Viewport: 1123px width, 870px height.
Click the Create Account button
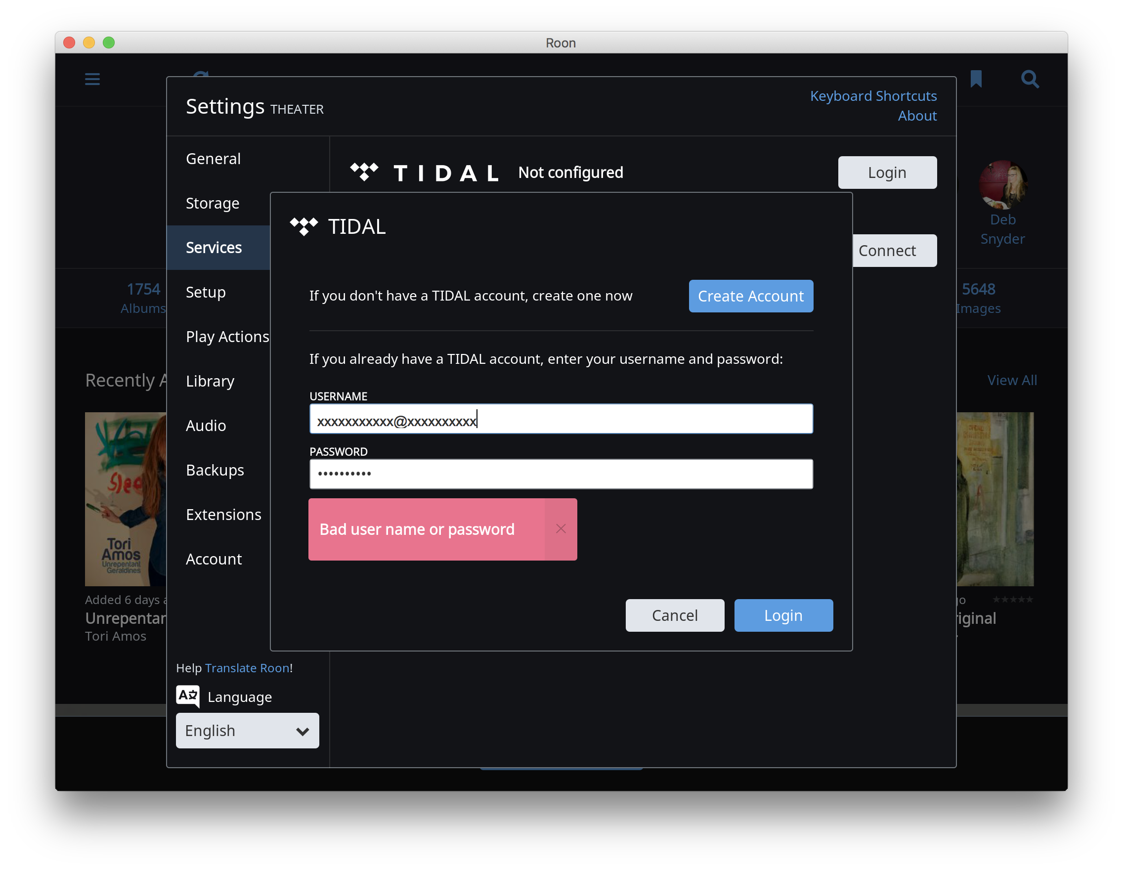coord(751,296)
